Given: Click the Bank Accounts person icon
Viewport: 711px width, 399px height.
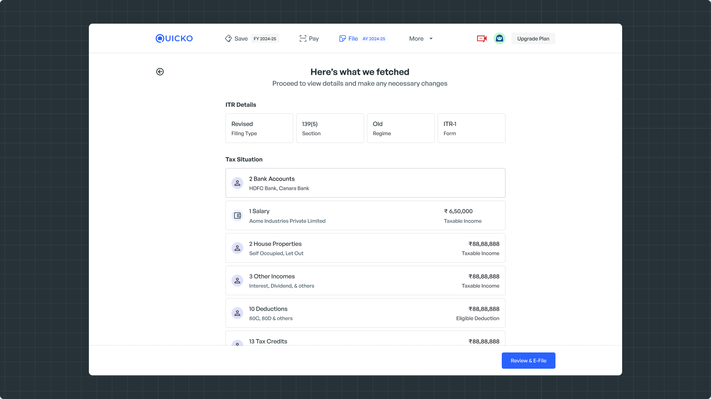Looking at the screenshot, I should [237, 183].
